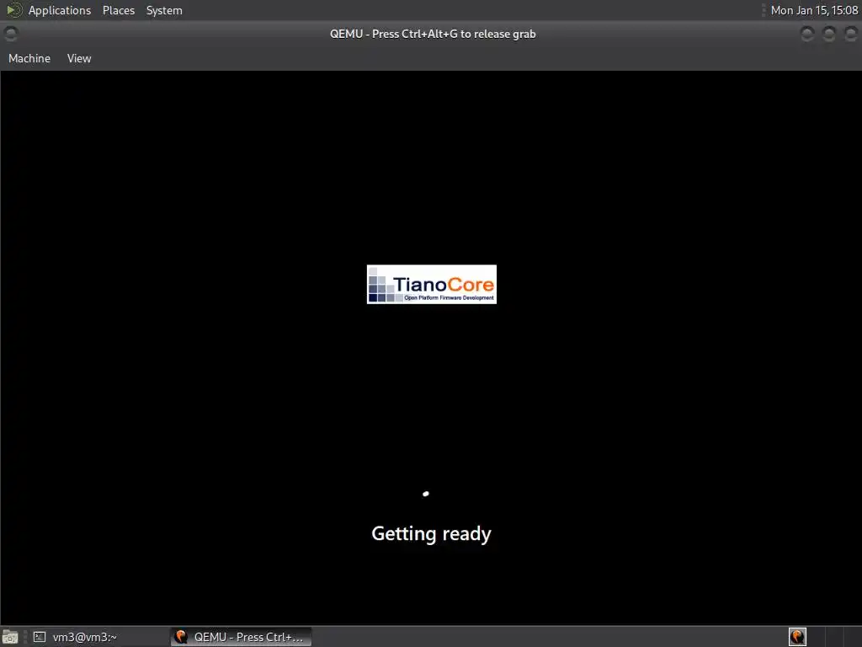Click the QEMU window menu button in title bar
The width and height of the screenshot is (862, 647).
[x=10, y=34]
